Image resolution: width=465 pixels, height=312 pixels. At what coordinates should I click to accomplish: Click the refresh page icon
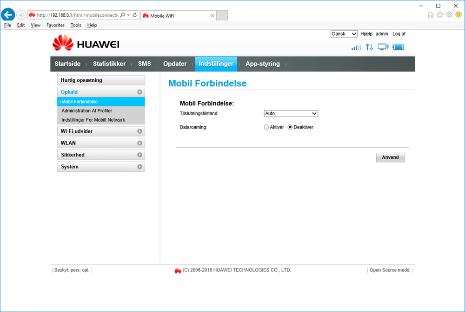point(135,15)
